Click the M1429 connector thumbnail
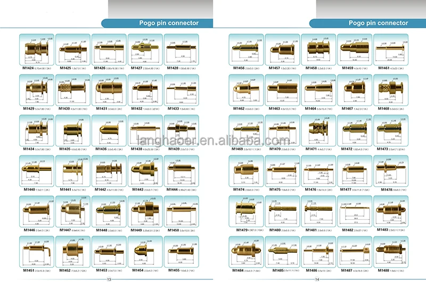The height and width of the screenshot is (282, 426). [37, 90]
